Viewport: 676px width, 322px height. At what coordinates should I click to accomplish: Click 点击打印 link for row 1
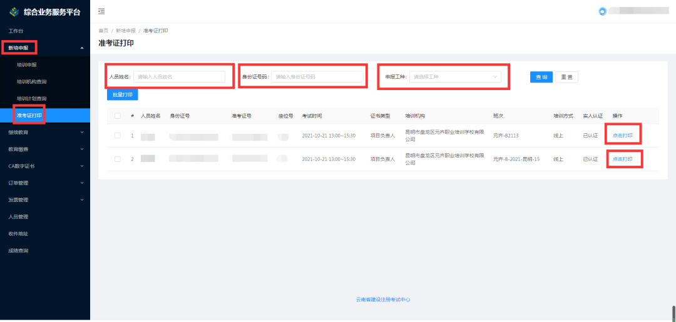coord(622,136)
